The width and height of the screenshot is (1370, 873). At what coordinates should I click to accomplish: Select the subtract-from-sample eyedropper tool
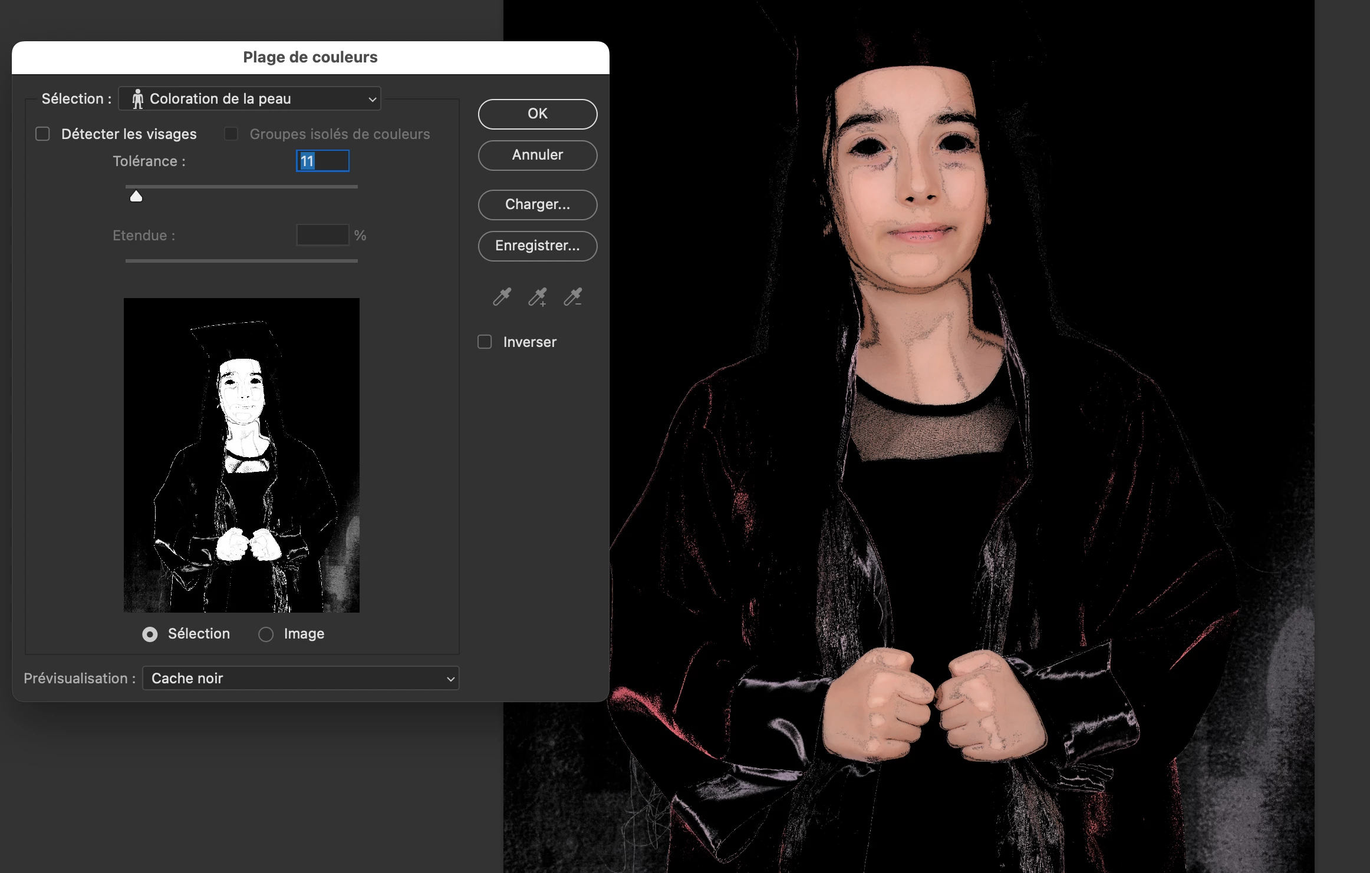[572, 296]
